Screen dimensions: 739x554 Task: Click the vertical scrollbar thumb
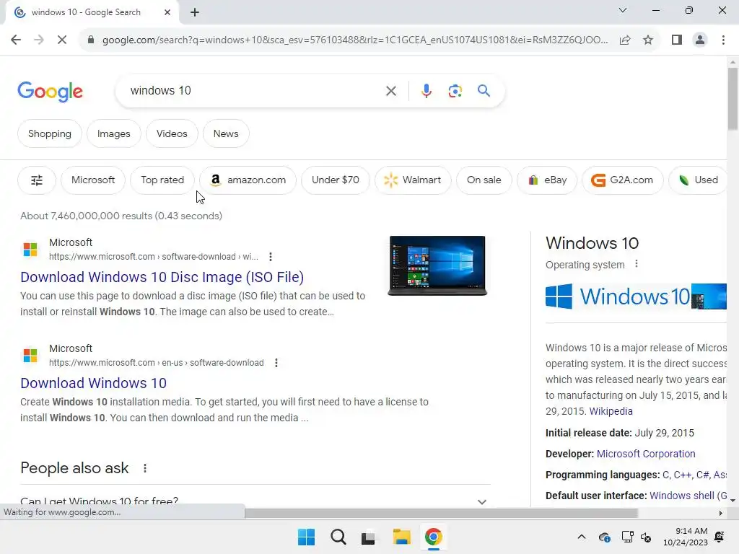pos(733,98)
